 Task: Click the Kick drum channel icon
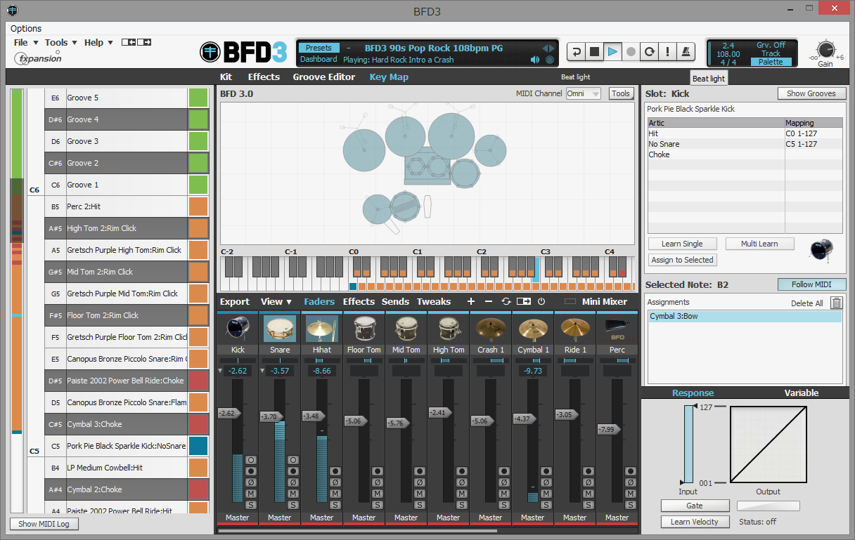click(238, 329)
